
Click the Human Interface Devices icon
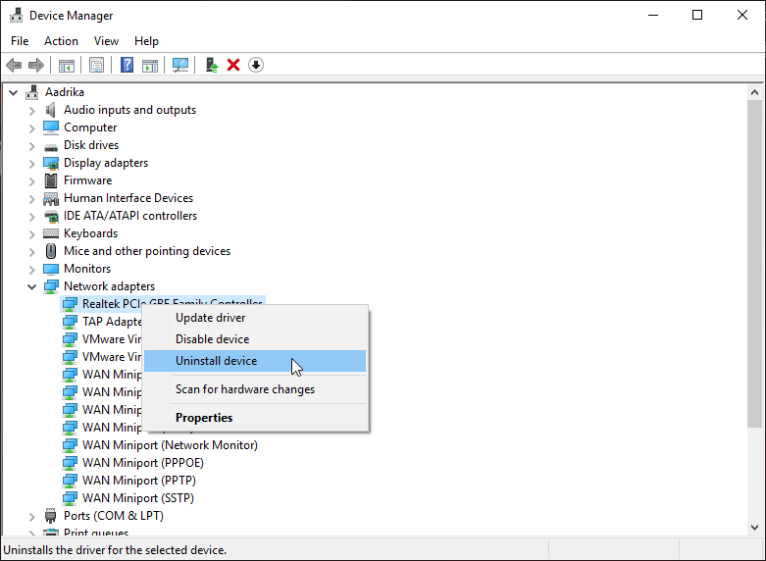coord(51,198)
